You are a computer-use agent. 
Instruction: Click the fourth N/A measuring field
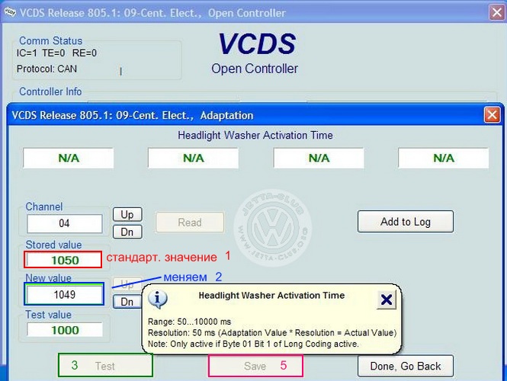point(444,158)
